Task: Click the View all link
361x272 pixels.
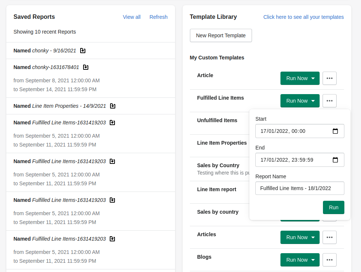Action: coord(132,17)
